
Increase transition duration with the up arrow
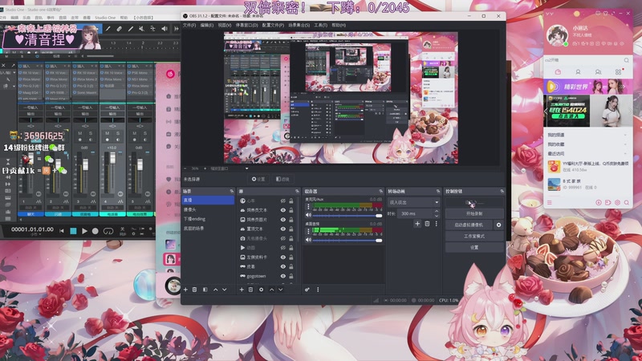[437, 212]
